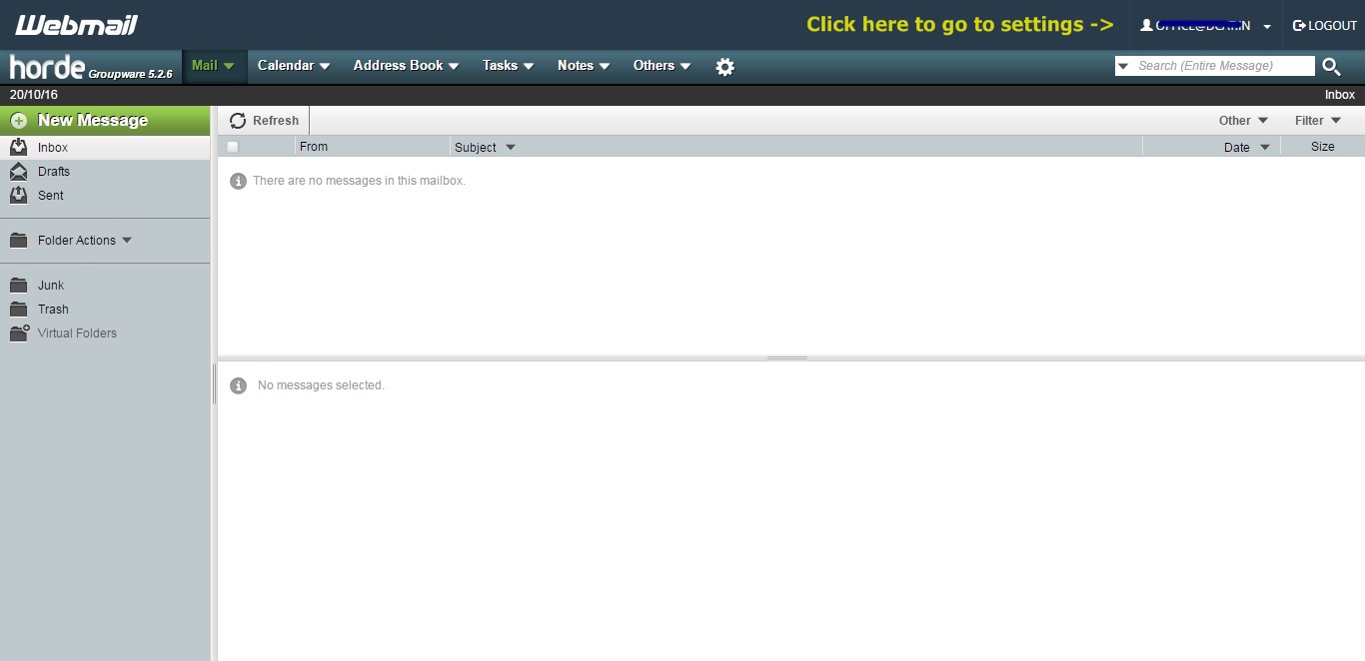Click the info icon beside no messages in mailbox
The height and width of the screenshot is (661, 1365).
pyautogui.click(x=238, y=181)
